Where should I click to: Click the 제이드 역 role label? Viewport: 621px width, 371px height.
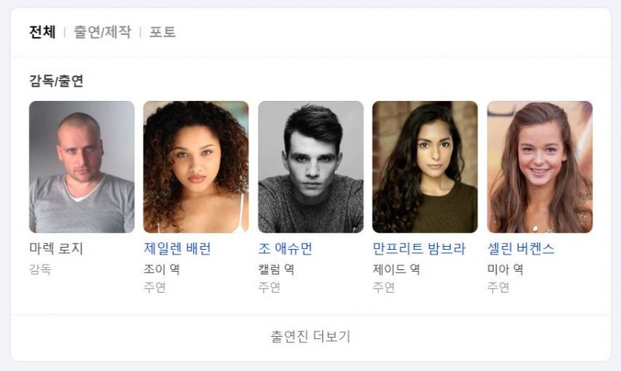click(397, 269)
